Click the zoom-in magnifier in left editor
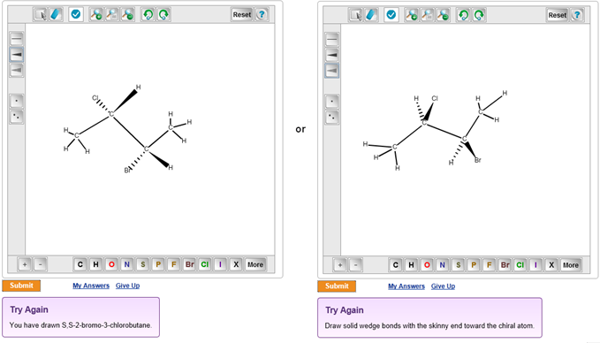The width and height of the screenshot is (600, 343). click(96, 14)
